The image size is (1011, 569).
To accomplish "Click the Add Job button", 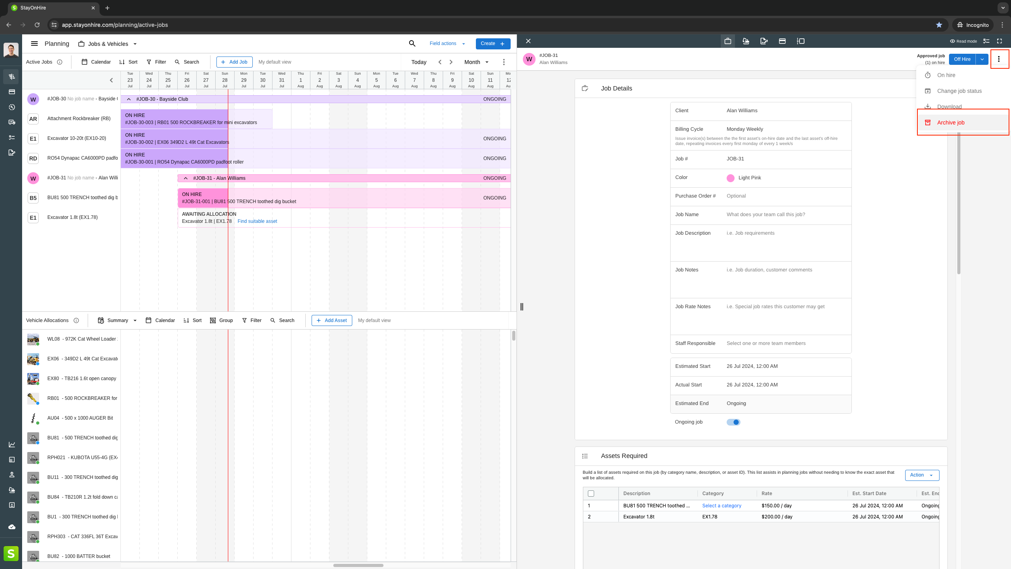I will (x=234, y=62).
